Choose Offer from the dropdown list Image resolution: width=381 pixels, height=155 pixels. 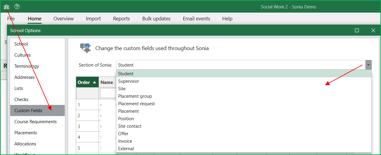[x=244, y=134]
